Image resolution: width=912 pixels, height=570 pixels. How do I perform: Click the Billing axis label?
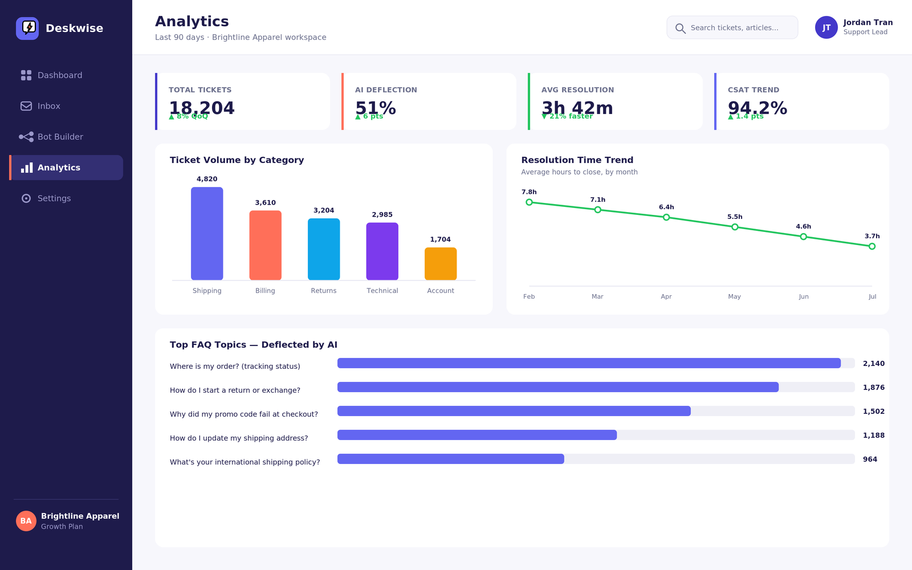click(x=265, y=291)
